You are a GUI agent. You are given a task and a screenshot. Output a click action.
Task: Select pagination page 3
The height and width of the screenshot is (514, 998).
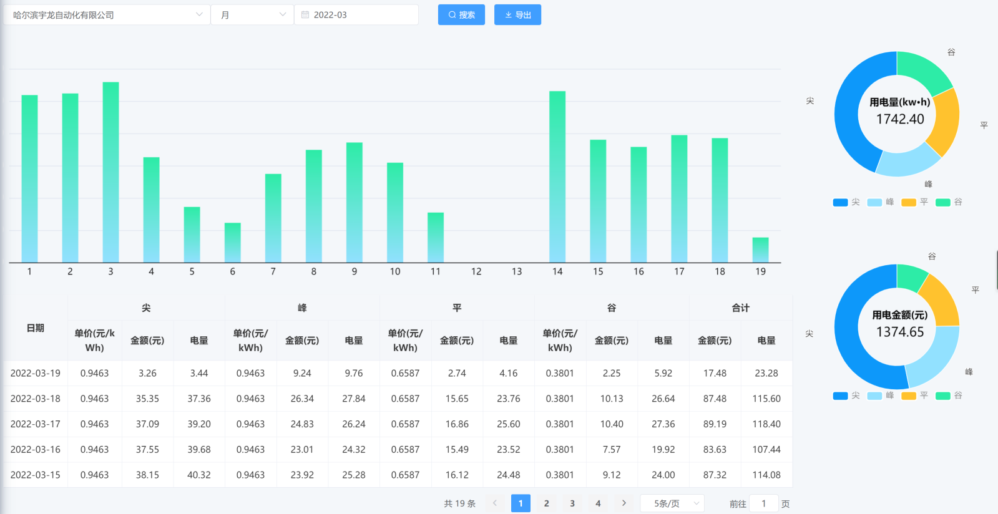pyautogui.click(x=572, y=503)
